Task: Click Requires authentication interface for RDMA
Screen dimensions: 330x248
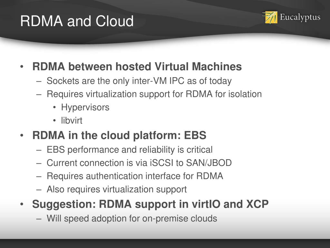Action: click(135, 176)
